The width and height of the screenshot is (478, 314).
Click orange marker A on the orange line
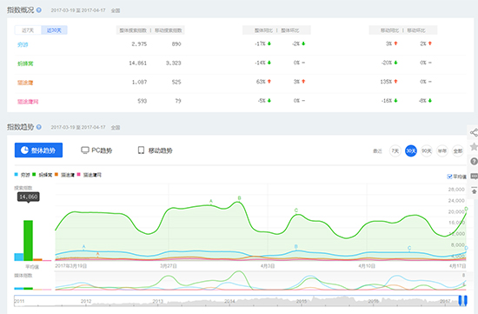pyautogui.click(x=97, y=254)
